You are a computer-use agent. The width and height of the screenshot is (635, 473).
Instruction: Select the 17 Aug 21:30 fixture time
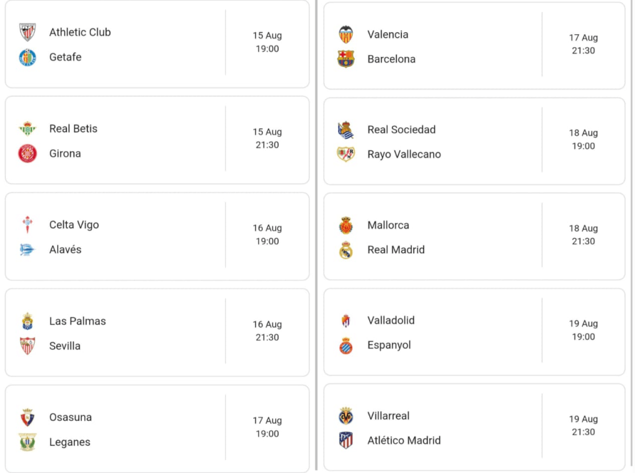point(583,44)
